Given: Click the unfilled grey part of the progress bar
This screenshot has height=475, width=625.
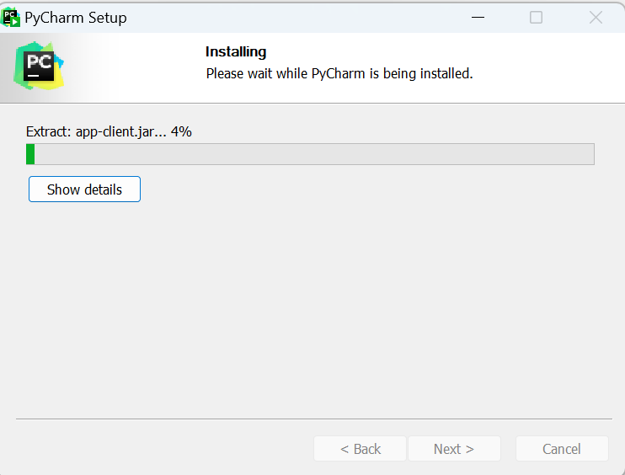Looking at the screenshot, I should click(313, 154).
